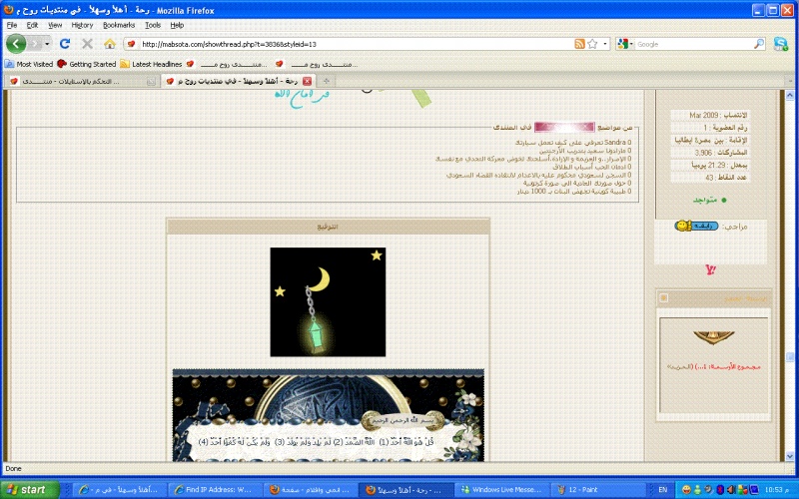This screenshot has width=799, height=499.
Task: Click the crescent moon lantern signature image
Action: point(328,302)
